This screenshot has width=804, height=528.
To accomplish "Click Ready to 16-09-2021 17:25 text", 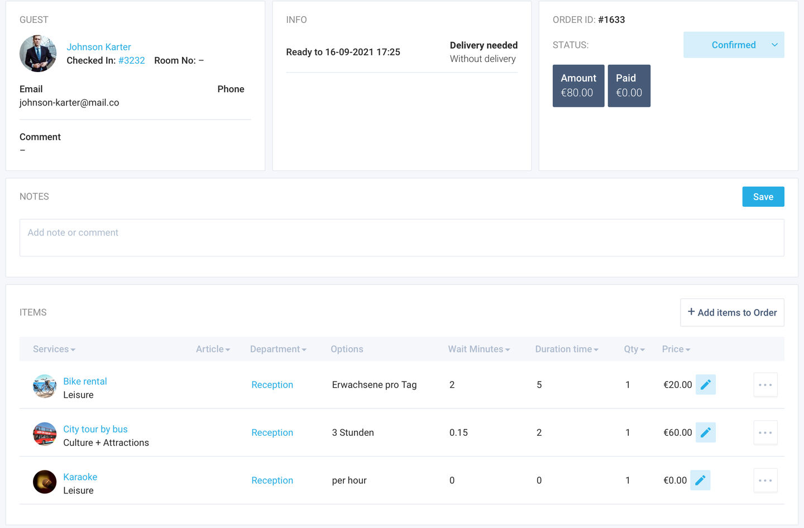I will coord(343,52).
